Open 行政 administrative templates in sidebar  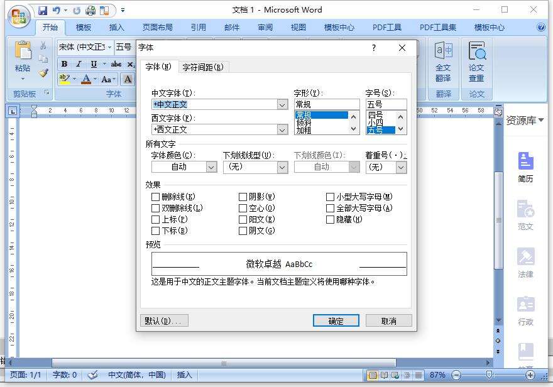point(525,310)
